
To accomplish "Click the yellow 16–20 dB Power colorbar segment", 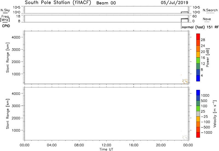I will click(x=198, y=54).
